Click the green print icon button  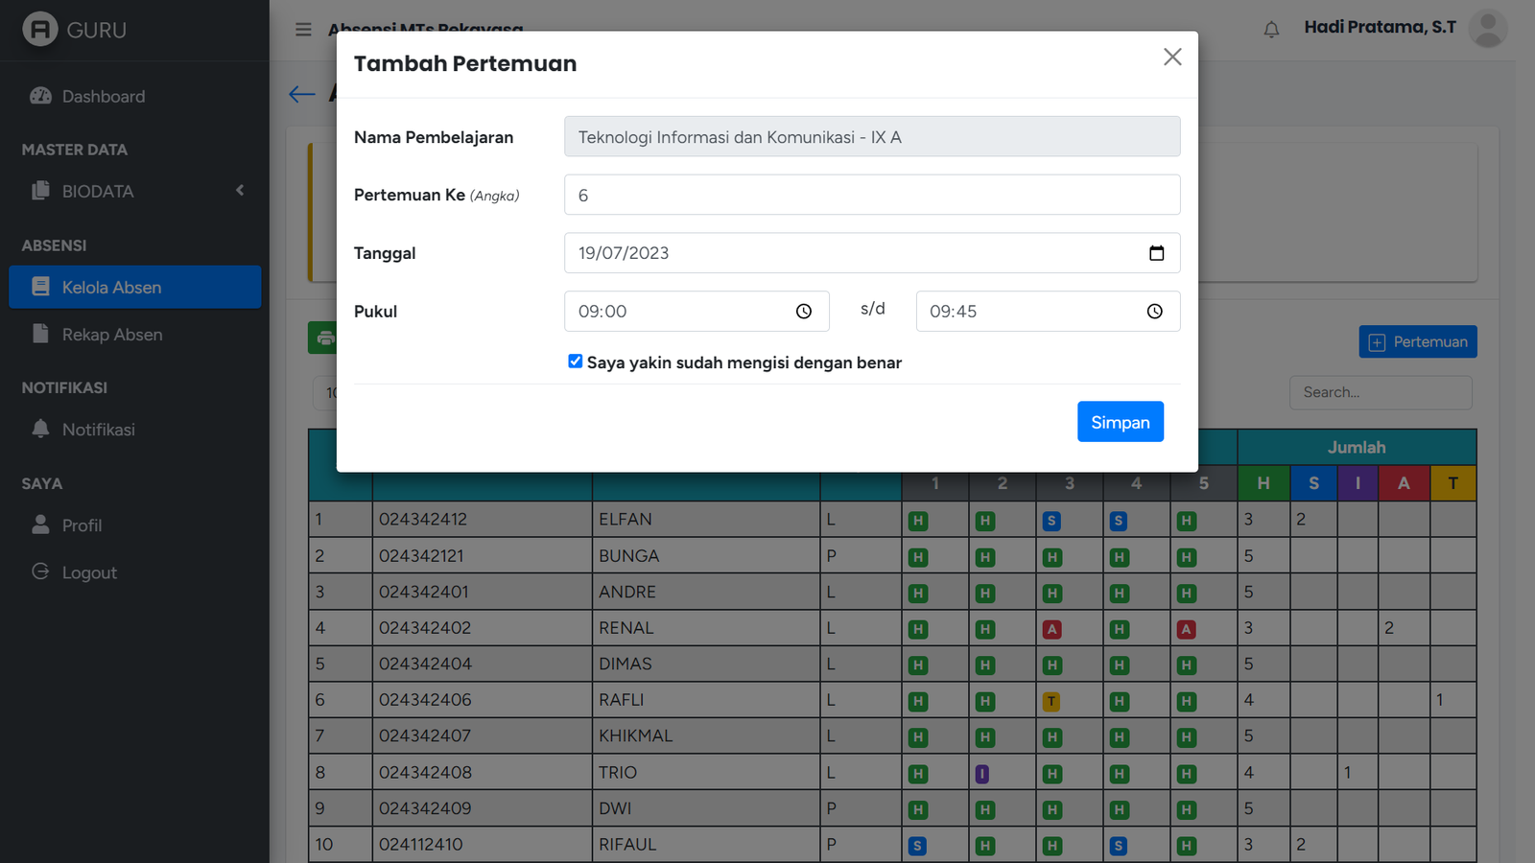click(x=323, y=338)
